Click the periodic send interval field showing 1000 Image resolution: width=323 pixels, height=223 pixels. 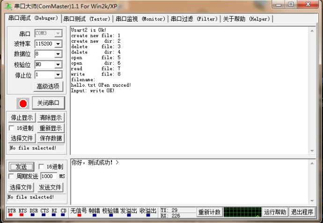pyautogui.click(x=48, y=177)
